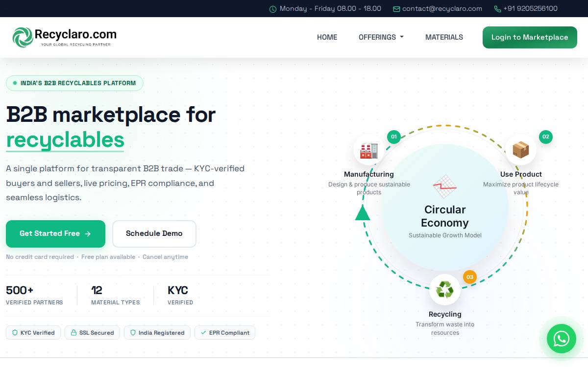
Task: Click the chart icon above Circular Economy
Action: (445, 186)
